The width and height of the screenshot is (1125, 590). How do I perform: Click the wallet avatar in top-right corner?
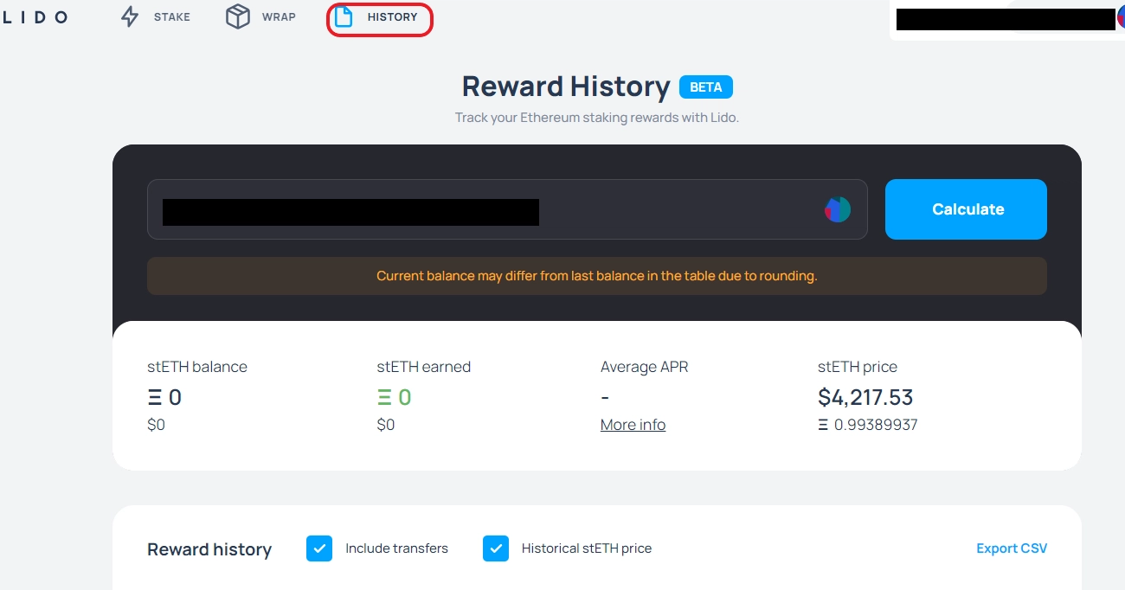point(1120,18)
